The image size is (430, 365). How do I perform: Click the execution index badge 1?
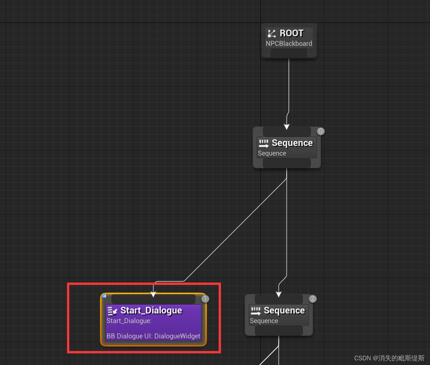coord(205,299)
